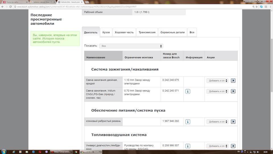Click 'Система зажигания/накаливания' section heading
The width and height of the screenshot is (273, 154).
click(x=125, y=69)
